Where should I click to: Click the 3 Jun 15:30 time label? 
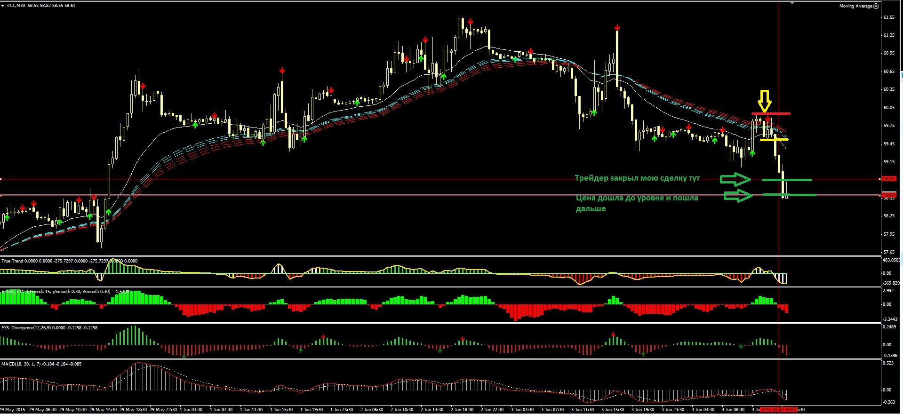point(612,410)
